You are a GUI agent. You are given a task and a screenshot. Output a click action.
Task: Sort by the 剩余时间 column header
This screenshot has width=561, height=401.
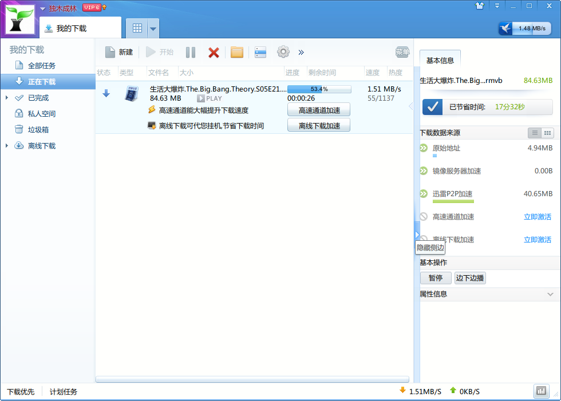(x=322, y=73)
